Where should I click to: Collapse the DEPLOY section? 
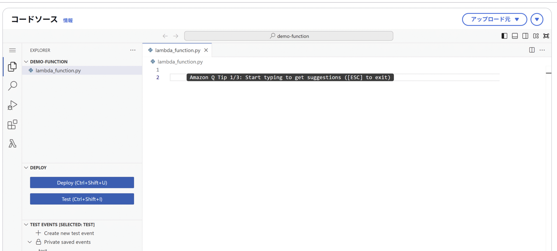(x=26, y=167)
